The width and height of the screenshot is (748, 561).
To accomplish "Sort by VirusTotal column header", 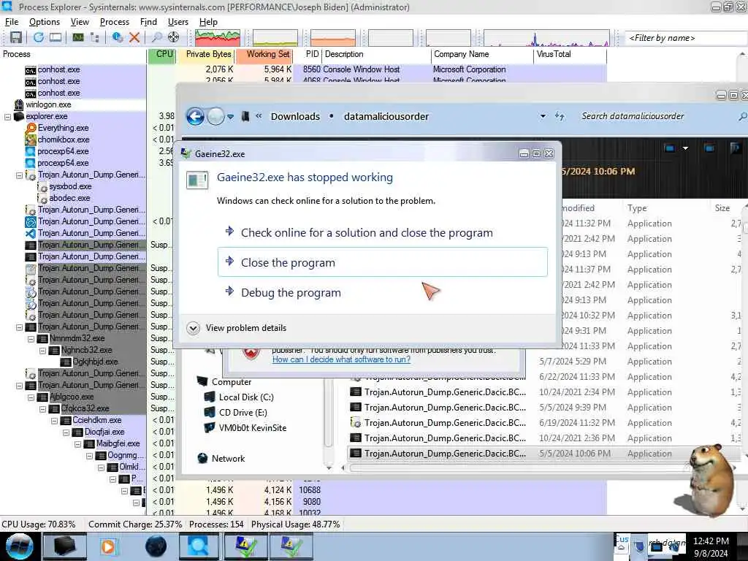I will pyautogui.click(x=570, y=54).
